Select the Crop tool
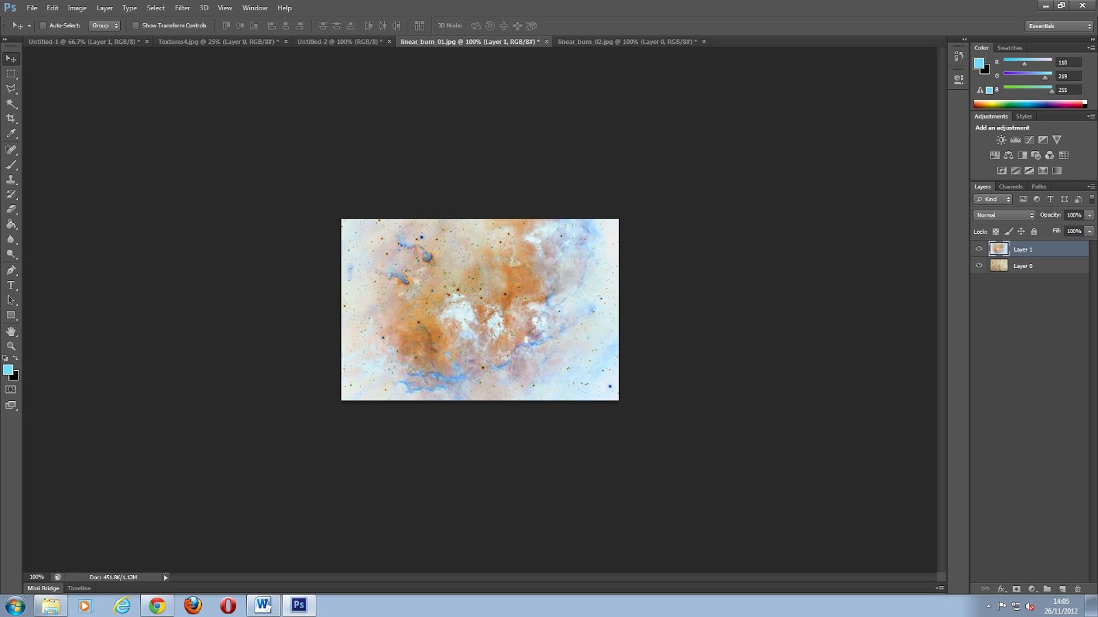 pyautogui.click(x=11, y=119)
